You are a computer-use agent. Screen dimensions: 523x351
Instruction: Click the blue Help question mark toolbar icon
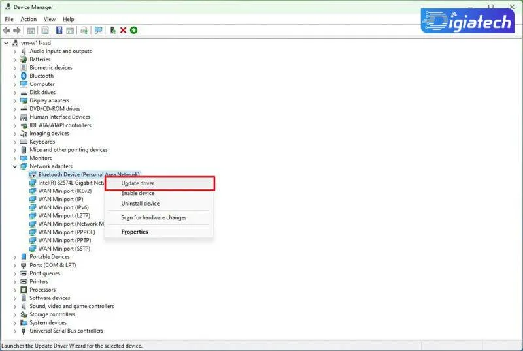pos(59,30)
